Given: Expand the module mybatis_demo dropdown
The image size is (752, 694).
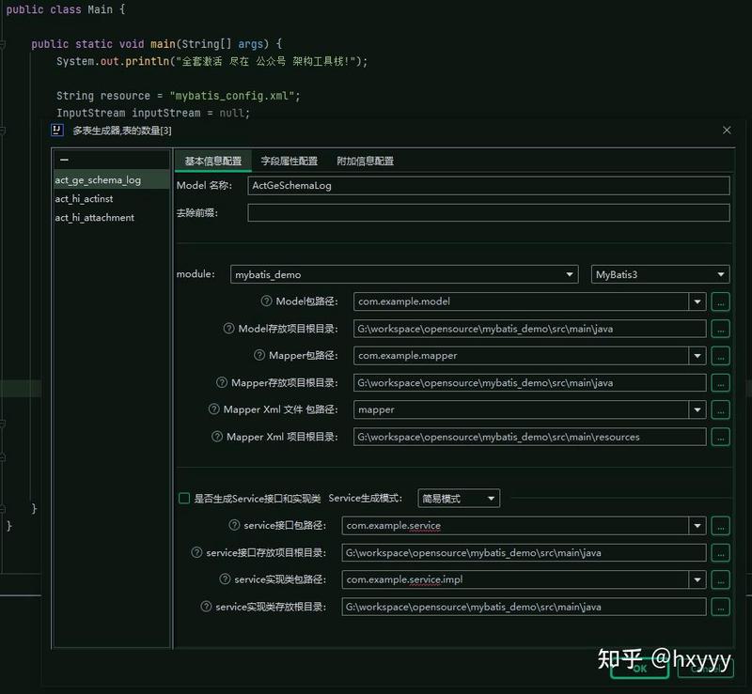Looking at the screenshot, I should tap(570, 274).
